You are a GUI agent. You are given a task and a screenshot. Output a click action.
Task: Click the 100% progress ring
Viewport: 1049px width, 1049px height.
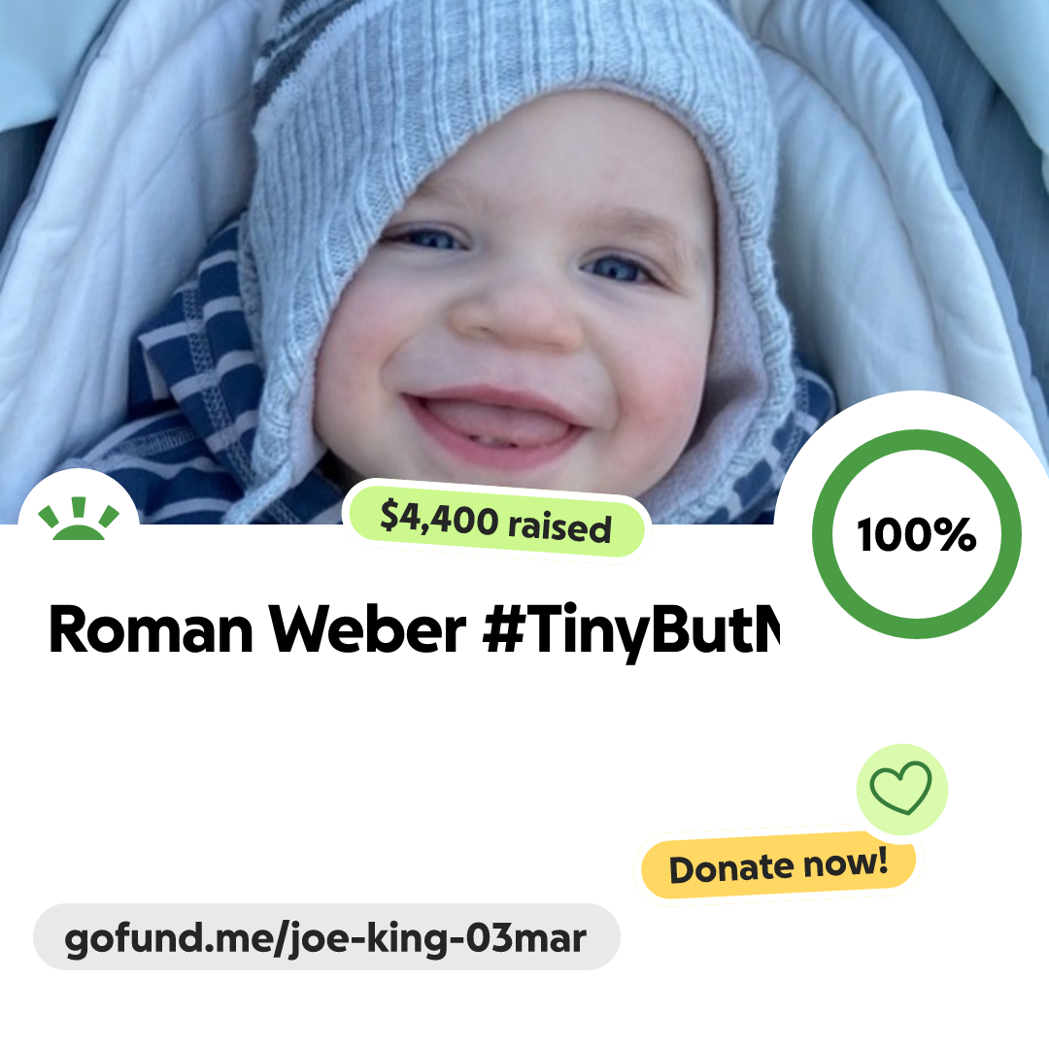coord(917,534)
